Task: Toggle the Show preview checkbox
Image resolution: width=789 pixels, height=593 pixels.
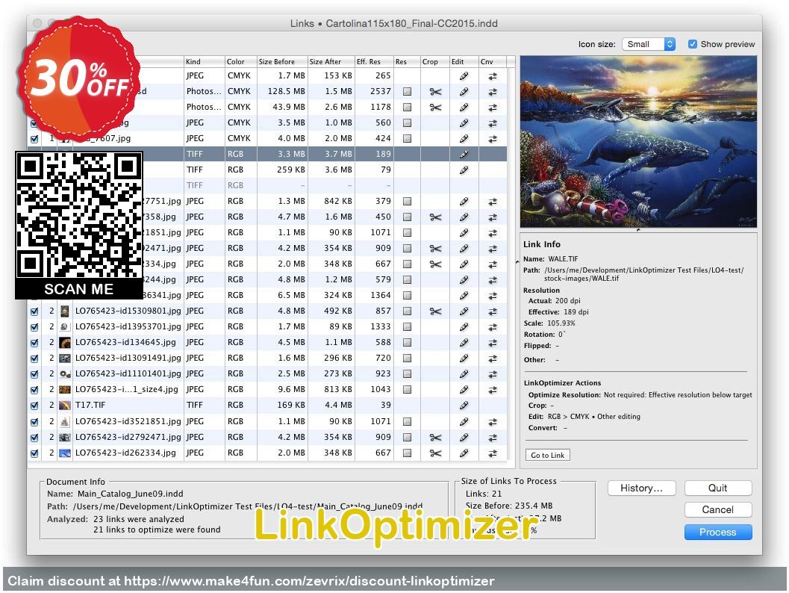Action: click(x=693, y=44)
